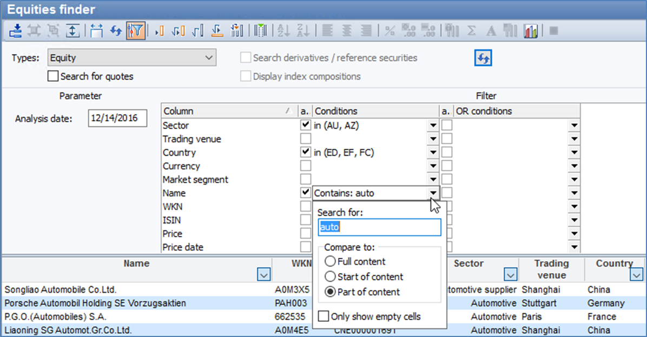Click the colored bar chart toolbar icon
Screen dimensions: 647x337
point(531,31)
